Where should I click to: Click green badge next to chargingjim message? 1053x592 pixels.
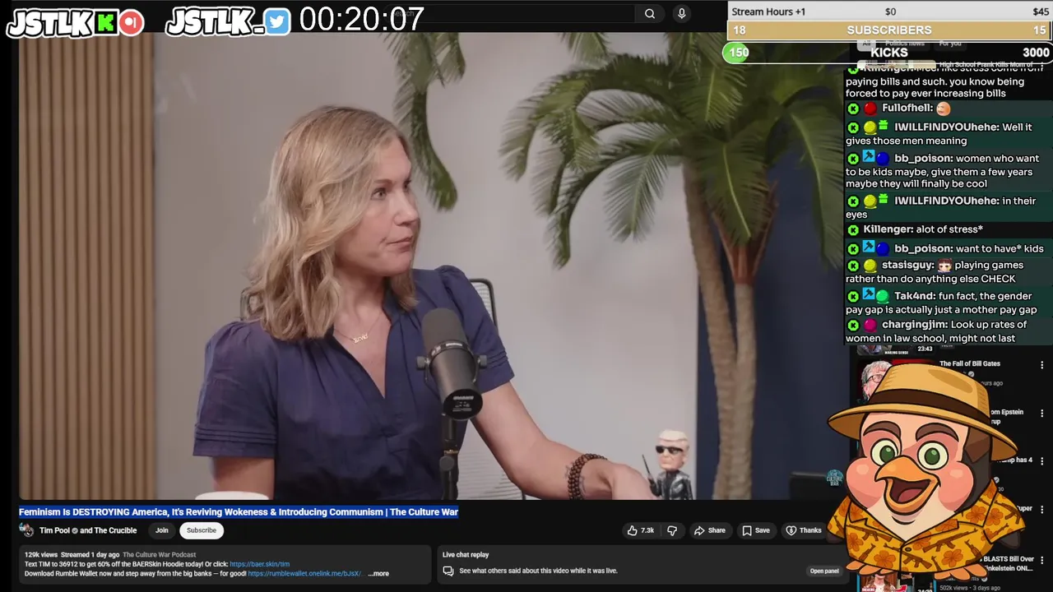pyautogui.click(x=853, y=325)
